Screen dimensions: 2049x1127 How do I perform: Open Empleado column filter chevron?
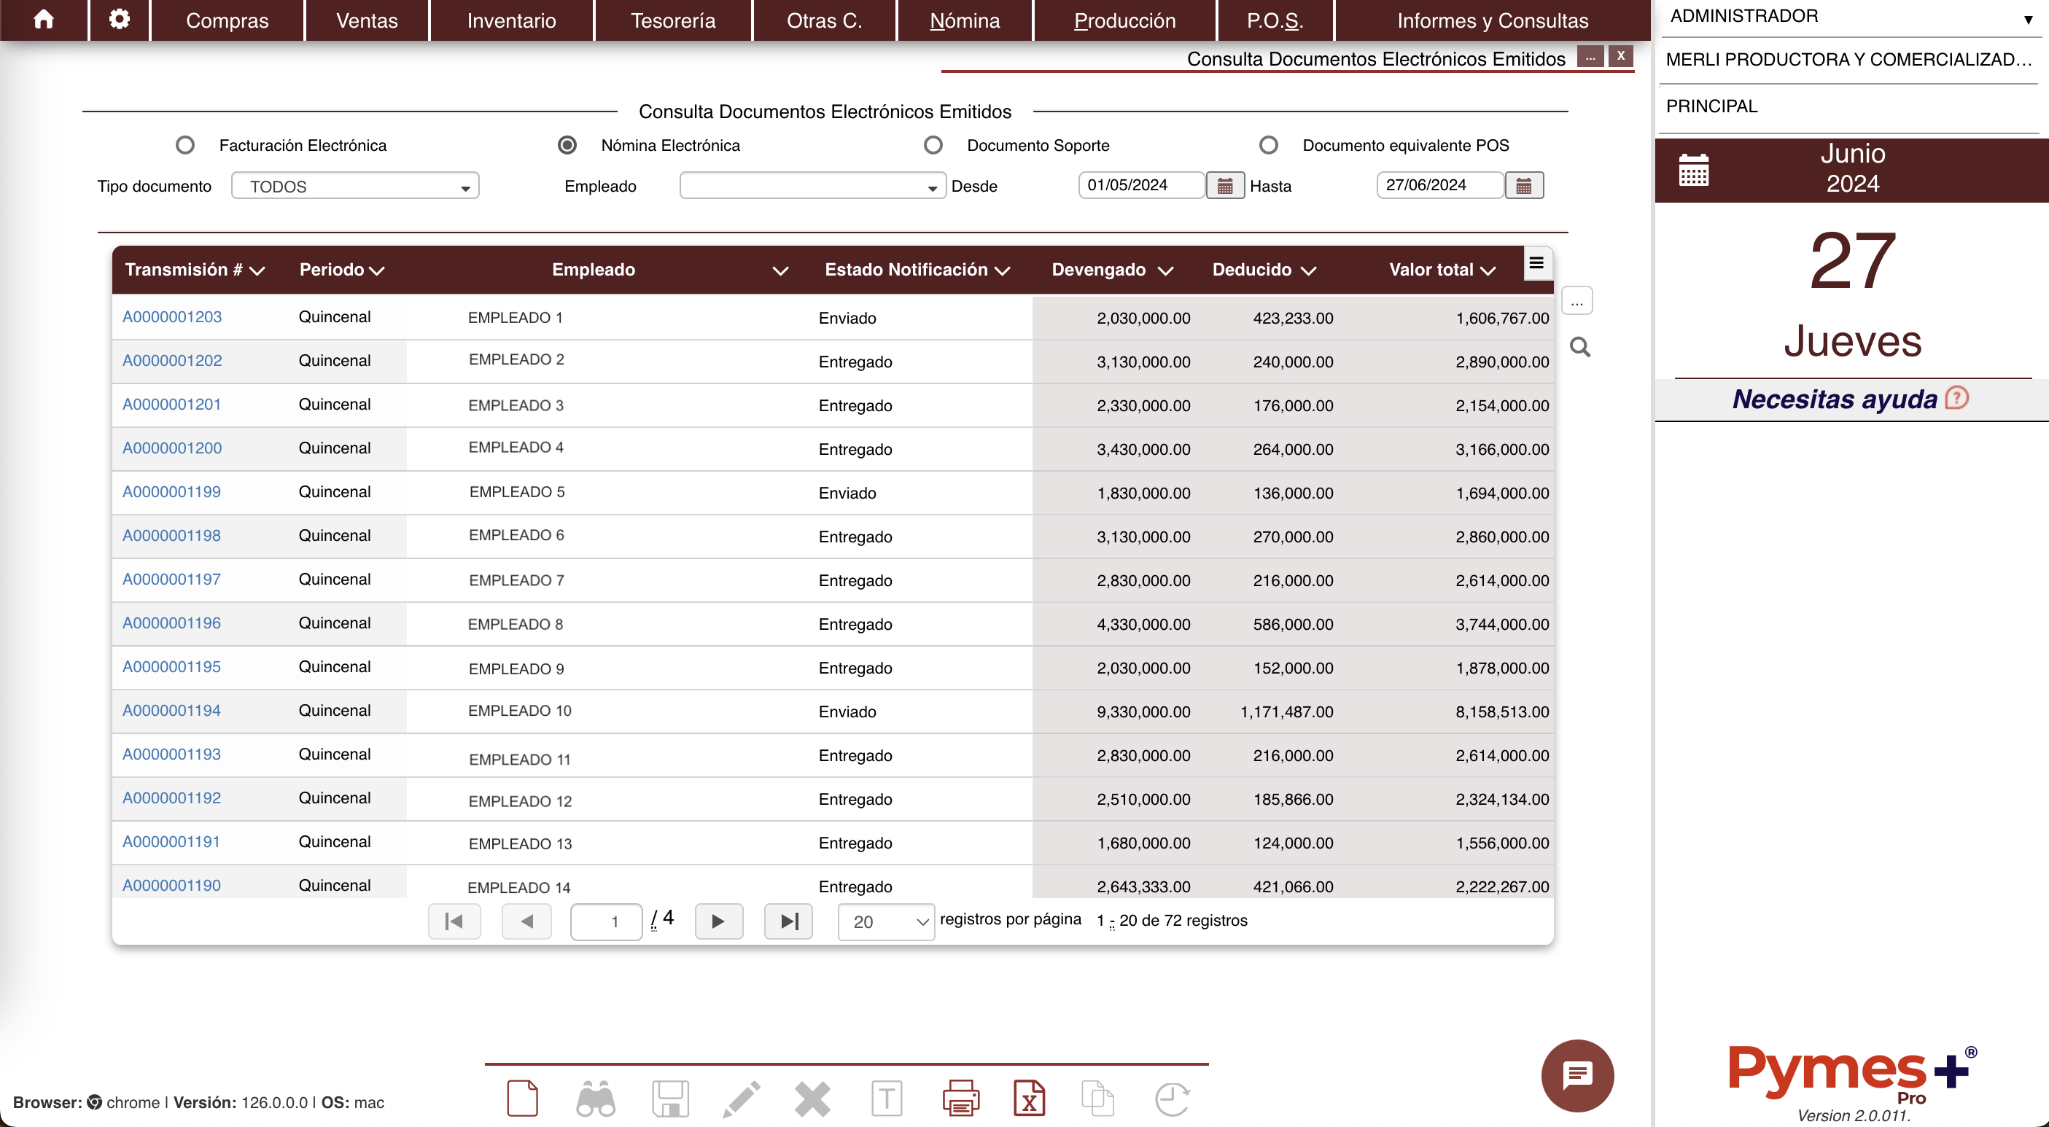click(x=780, y=271)
